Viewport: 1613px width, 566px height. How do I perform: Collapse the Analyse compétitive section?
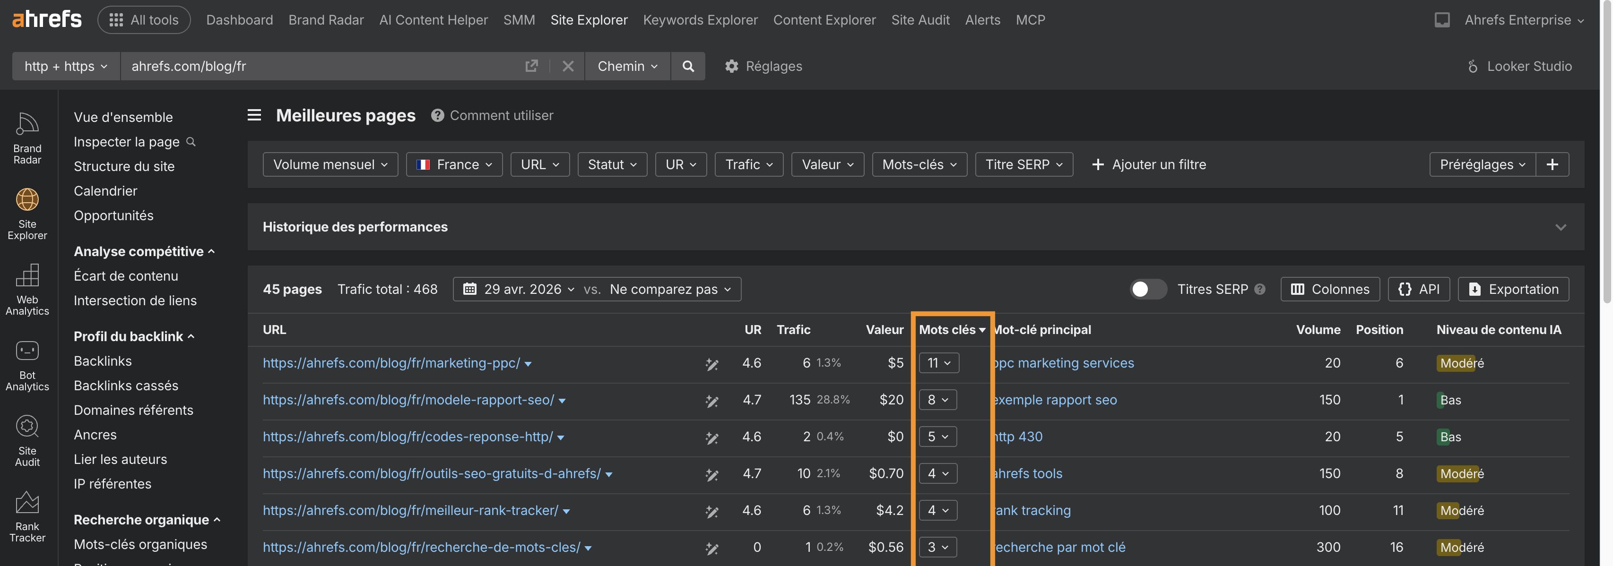pos(144,251)
